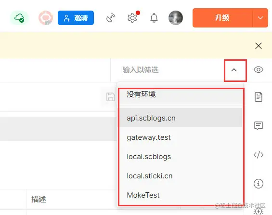
Task: Open the notifications bell
Action: pos(154,18)
